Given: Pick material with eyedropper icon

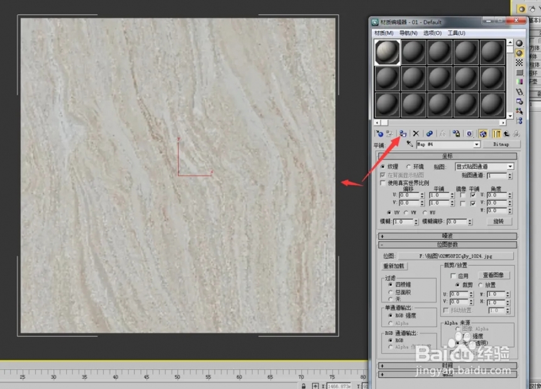Looking at the screenshot, I should 410,144.
